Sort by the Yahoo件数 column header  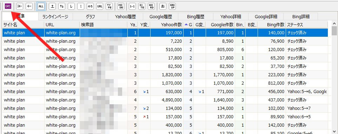172,25
